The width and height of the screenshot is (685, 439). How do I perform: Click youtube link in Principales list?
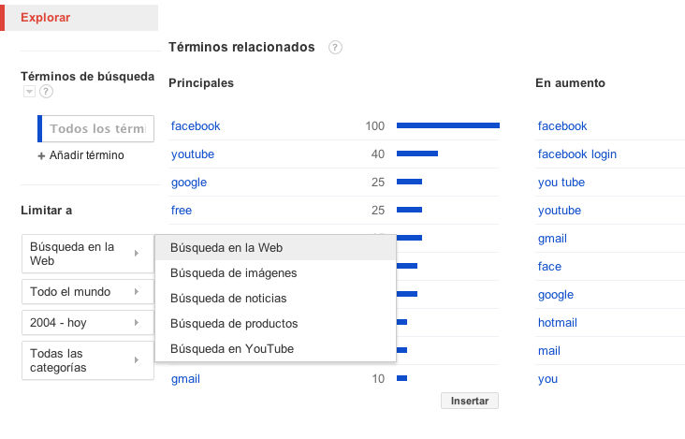click(193, 154)
